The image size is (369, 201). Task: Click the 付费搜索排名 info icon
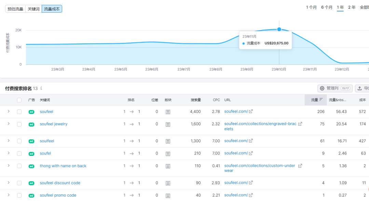(41, 88)
